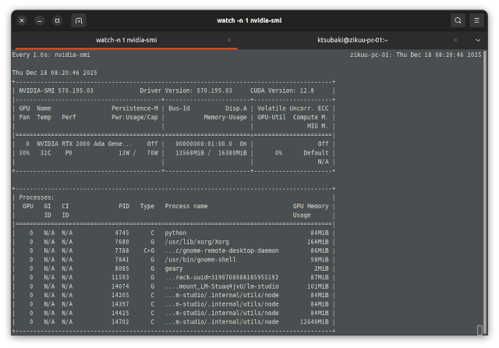Open the hamburger main menu
Screen dimensions: 499x348
click(x=477, y=20)
